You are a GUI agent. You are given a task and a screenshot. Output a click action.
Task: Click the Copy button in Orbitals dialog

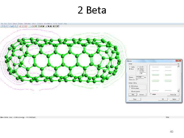pos(135,99)
